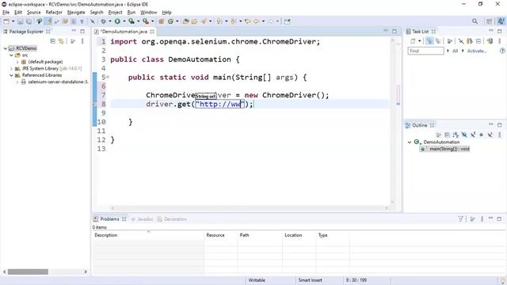Expand the JRE System Library node
This screenshot has width=507, height=285.
tap(11, 69)
